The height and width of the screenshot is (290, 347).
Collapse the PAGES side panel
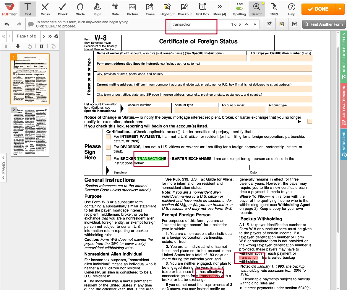3,168
